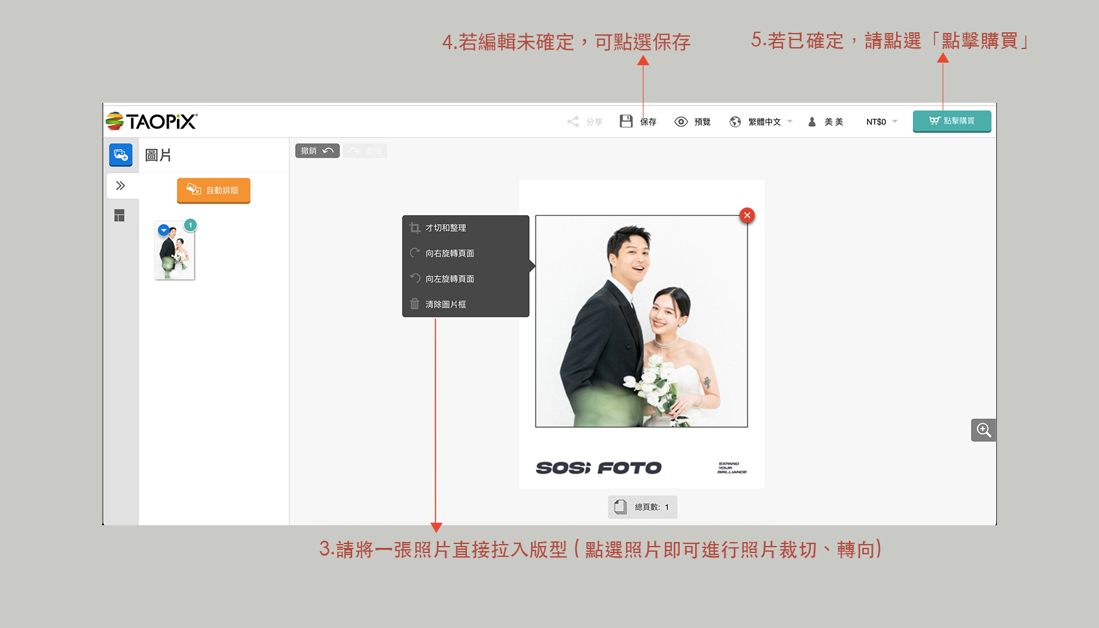Choose 向左旋轉頁面 rotate left option
This screenshot has width=1099, height=628.
[x=450, y=279]
